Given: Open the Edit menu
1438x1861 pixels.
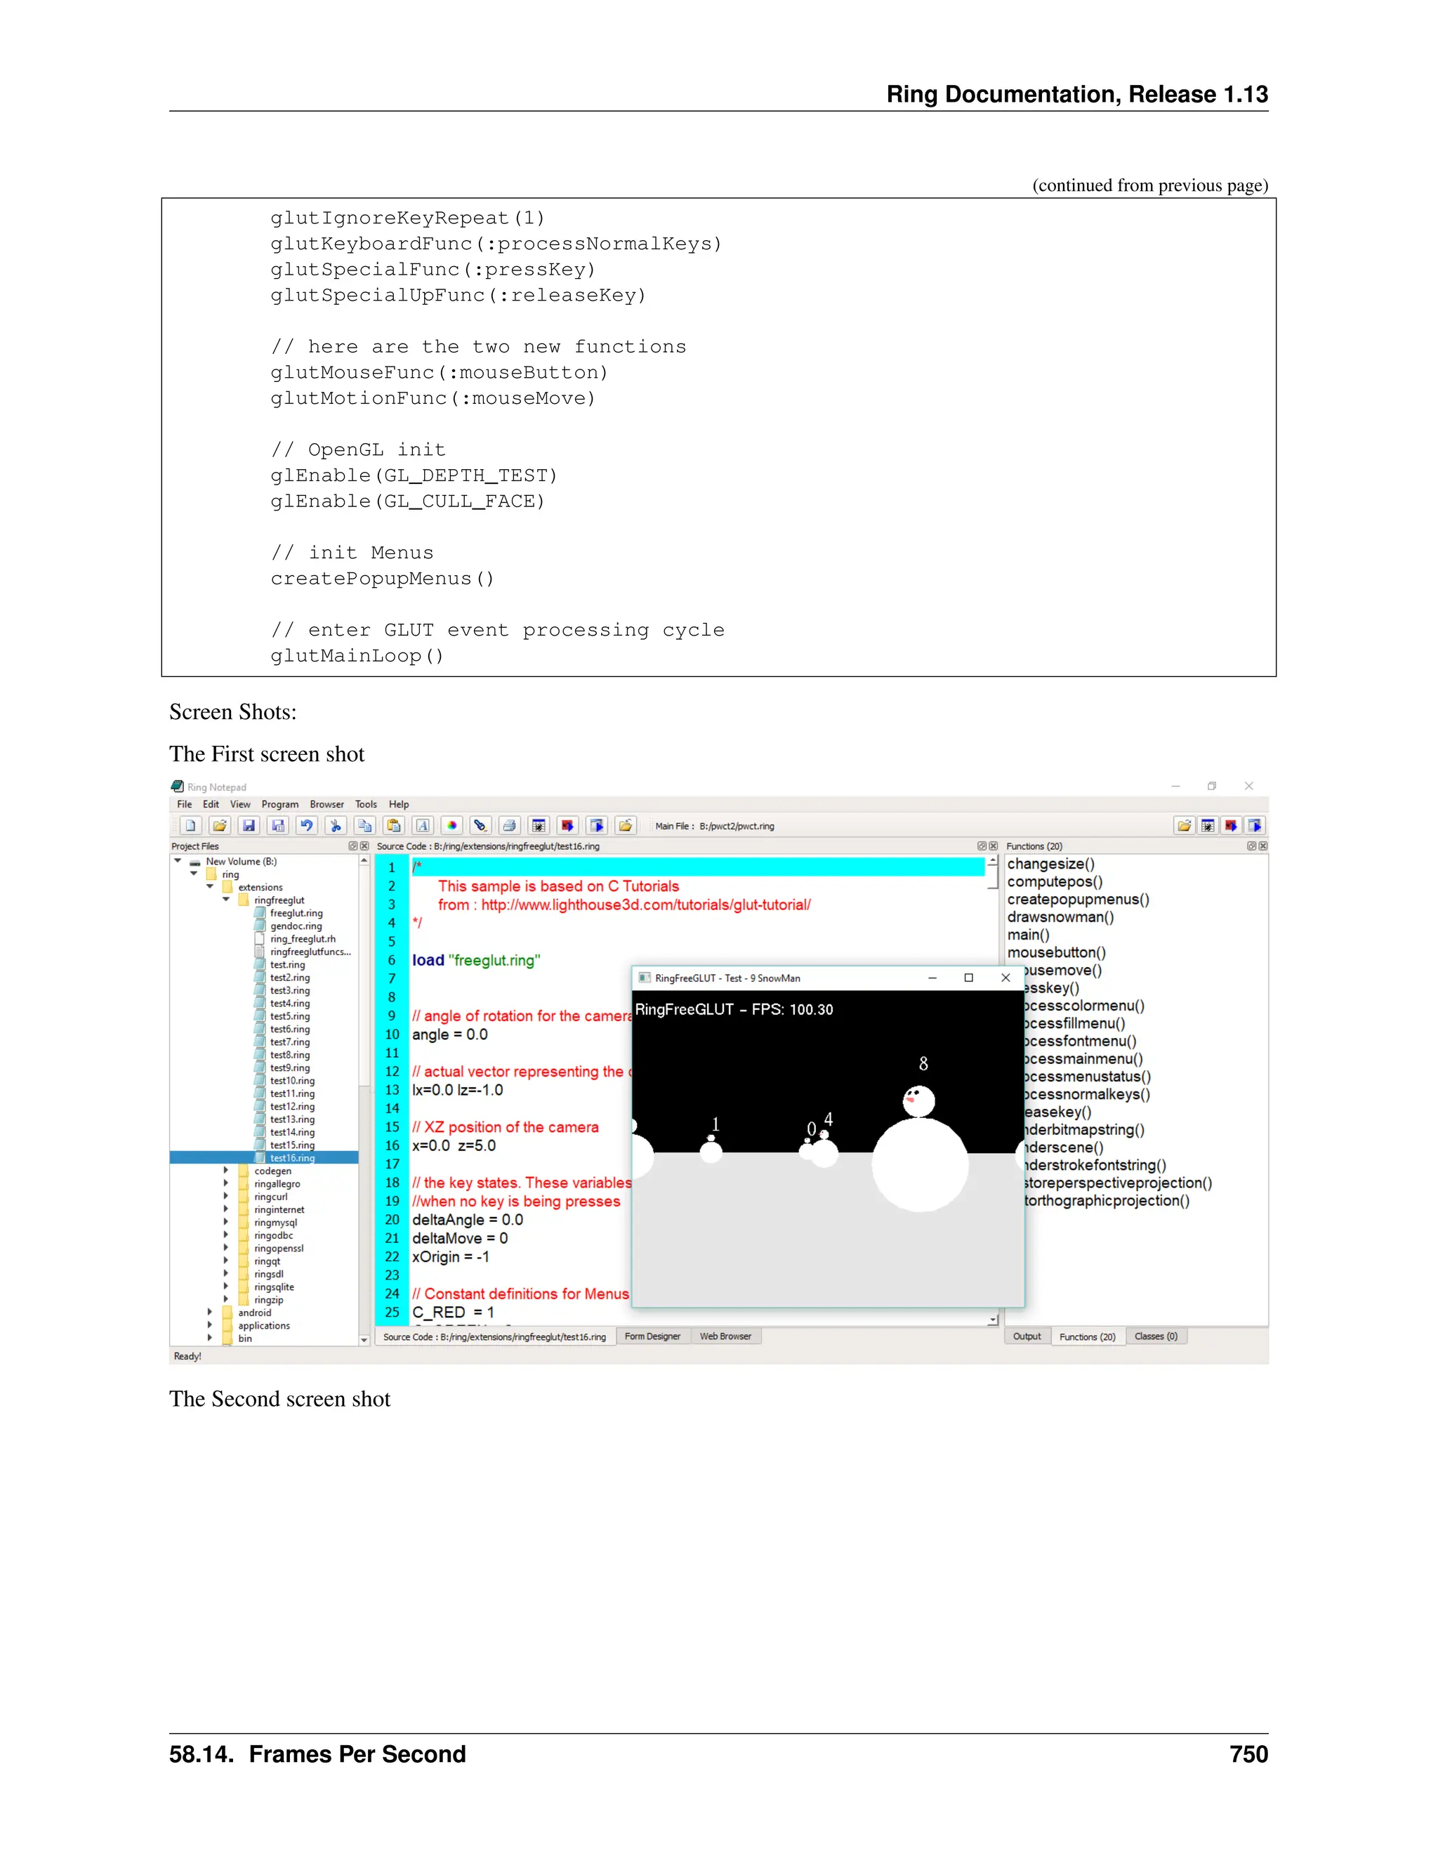Looking at the screenshot, I should coord(211,804).
